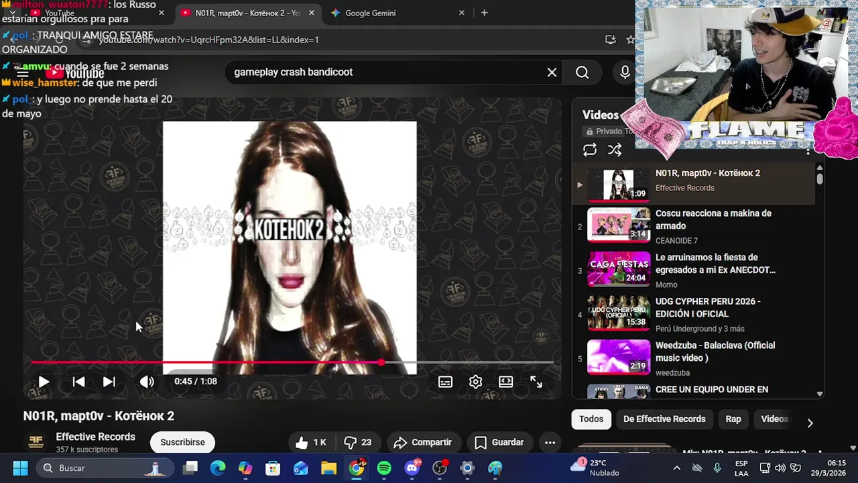Viewport: 858px width, 483px height.
Task: Click the Guardar save button
Action: 499,443
